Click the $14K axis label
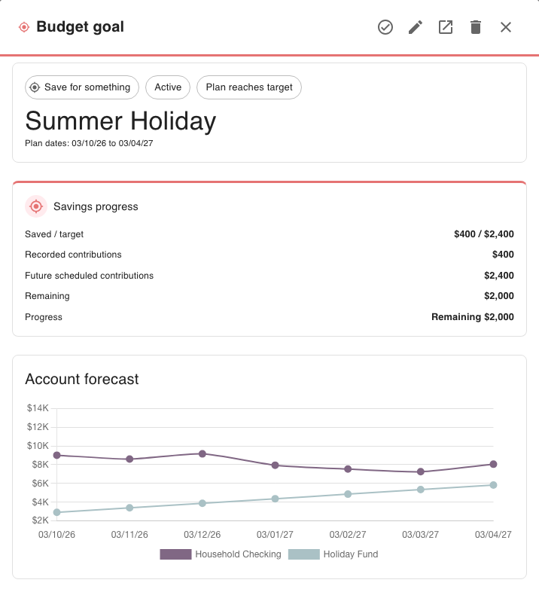Viewport: 539px width, 592px height. point(38,408)
